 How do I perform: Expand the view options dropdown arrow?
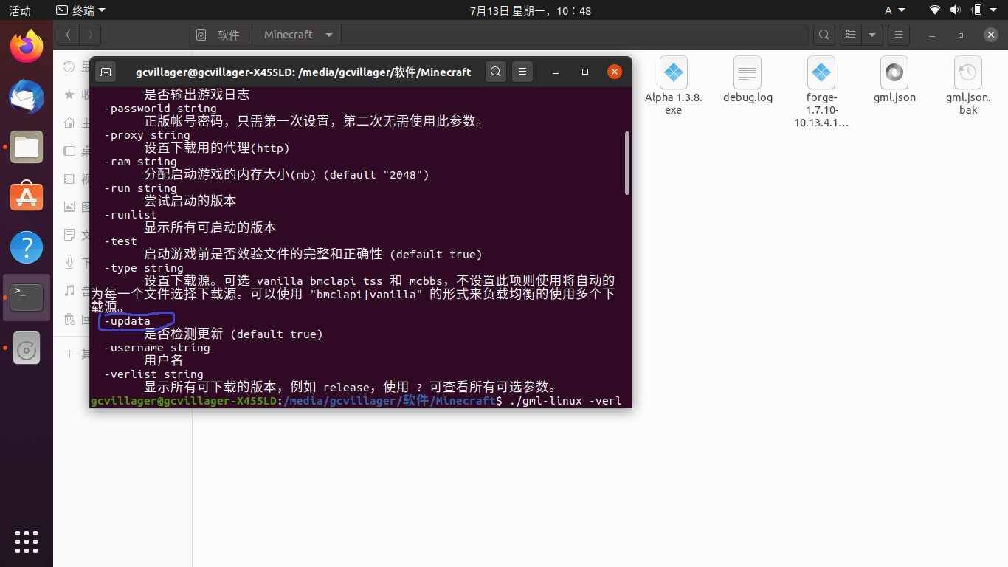872,35
